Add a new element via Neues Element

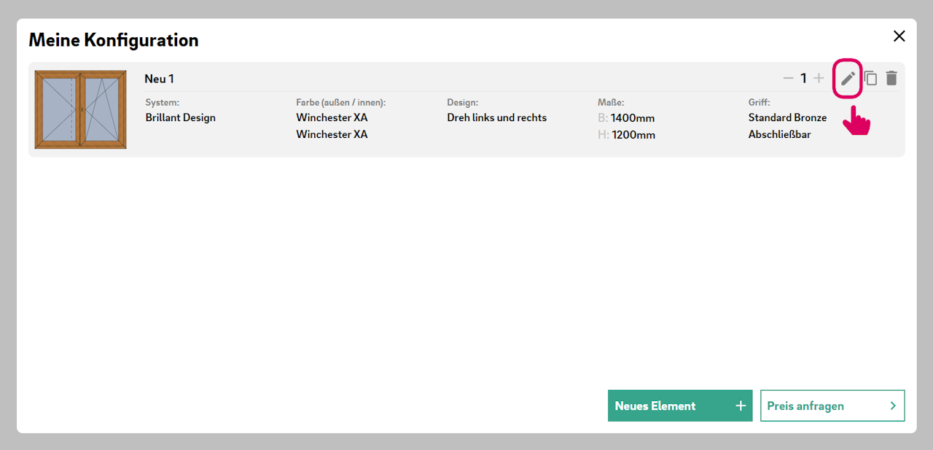click(680, 406)
